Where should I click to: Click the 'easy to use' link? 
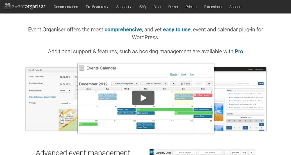(177, 29)
